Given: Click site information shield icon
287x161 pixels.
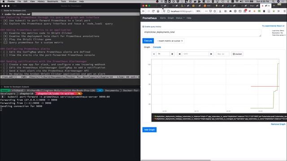Looking at the screenshot, I should click(x=164, y=11).
